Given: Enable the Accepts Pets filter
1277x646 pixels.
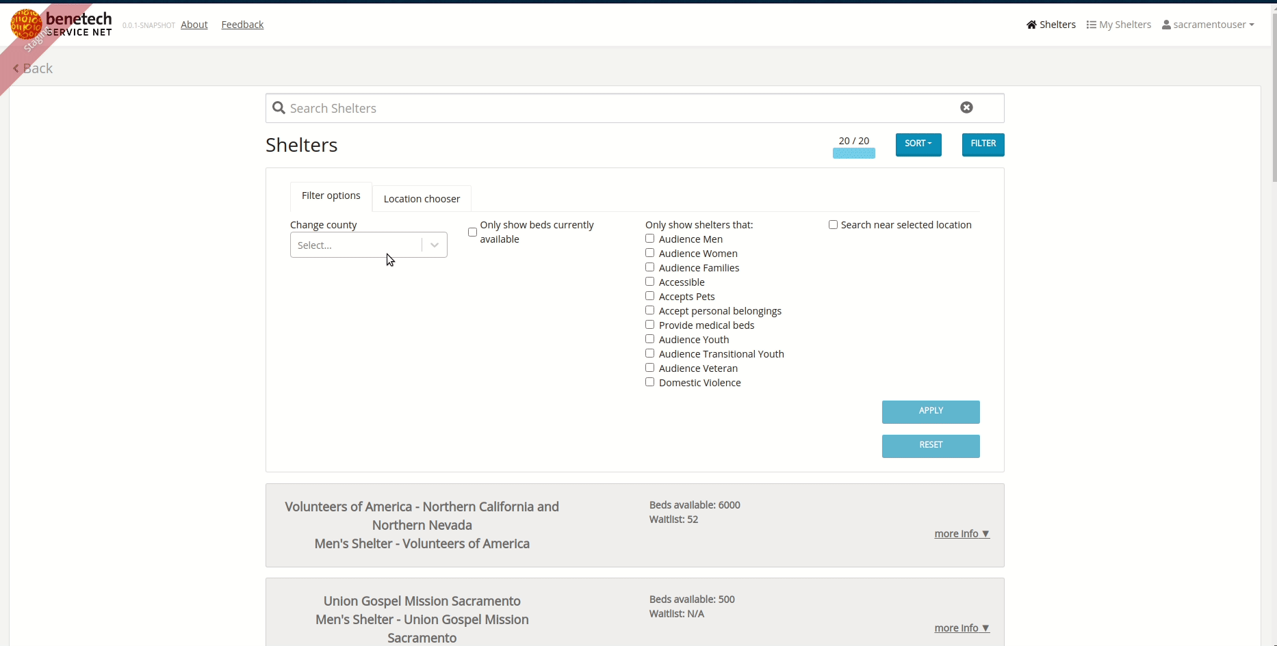Looking at the screenshot, I should (x=649, y=295).
